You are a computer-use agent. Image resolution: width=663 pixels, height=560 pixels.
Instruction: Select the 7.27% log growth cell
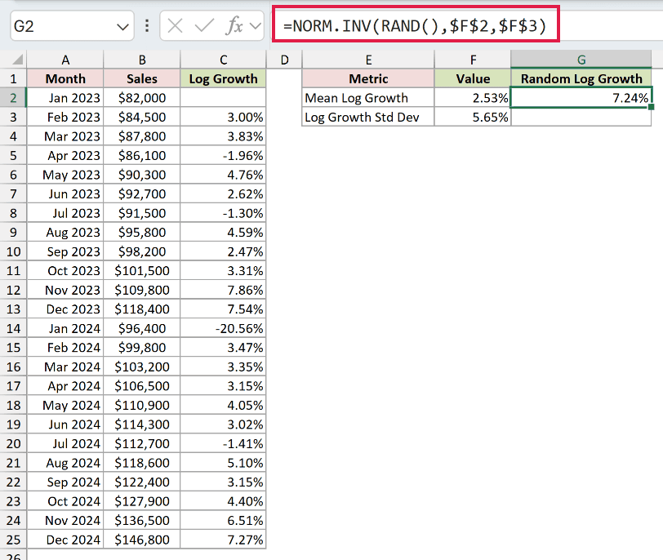[x=223, y=540]
